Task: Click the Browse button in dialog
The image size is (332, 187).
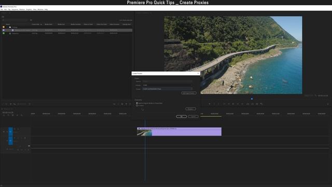Action: (x=190, y=109)
